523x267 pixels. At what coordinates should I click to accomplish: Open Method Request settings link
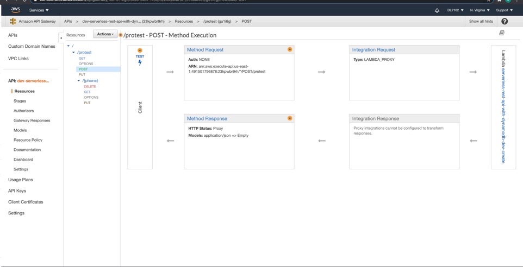click(x=205, y=49)
